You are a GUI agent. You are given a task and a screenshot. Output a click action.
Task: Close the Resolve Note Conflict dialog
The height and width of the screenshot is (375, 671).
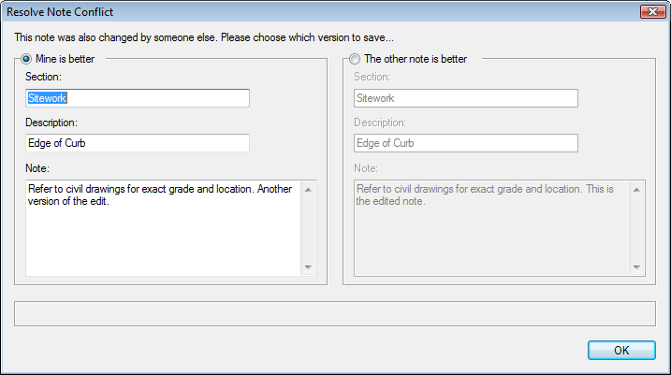[x=652, y=11]
